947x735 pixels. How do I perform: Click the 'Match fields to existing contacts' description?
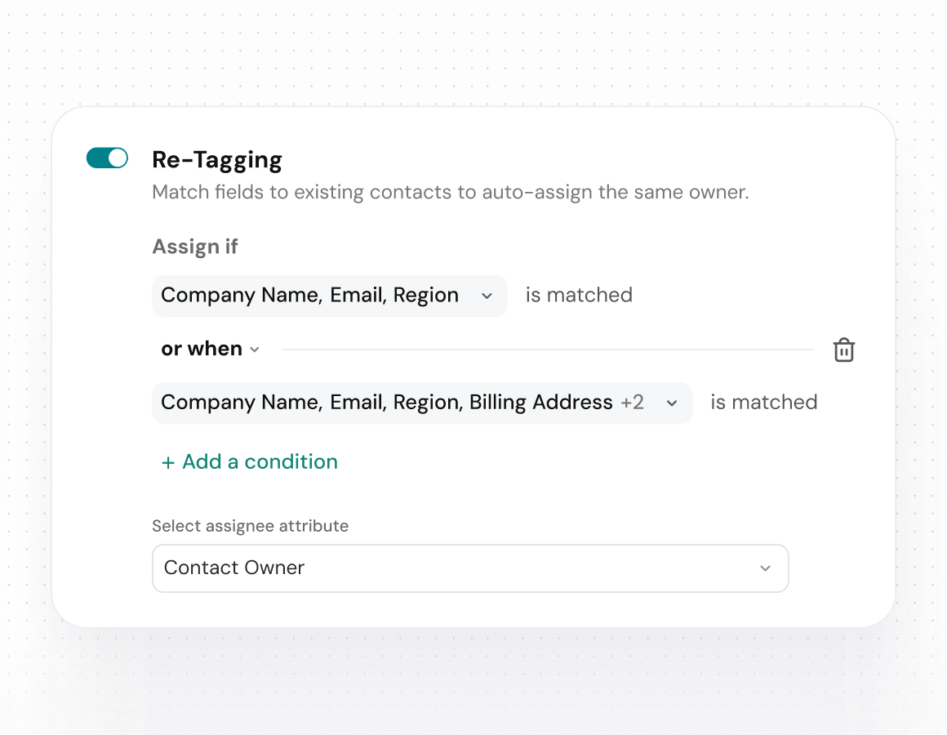click(450, 193)
